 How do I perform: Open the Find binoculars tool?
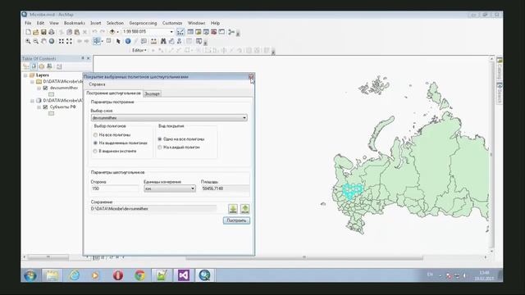click(163, 41)
